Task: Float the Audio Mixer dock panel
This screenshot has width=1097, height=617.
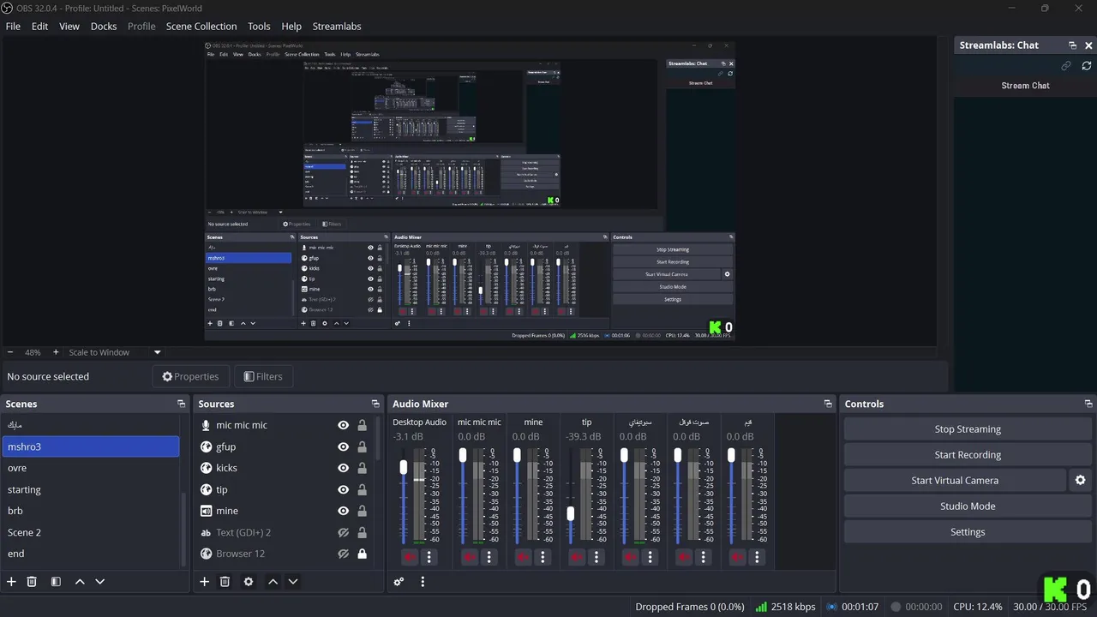Action: pyautogui.click(x=828, y=404)
